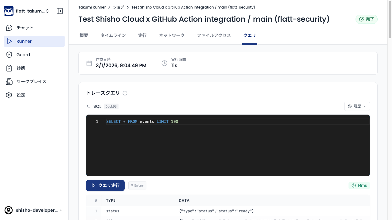Click the クエリ実行 button
The height and width of the screenshot is (220, 392).
point(105,185)
